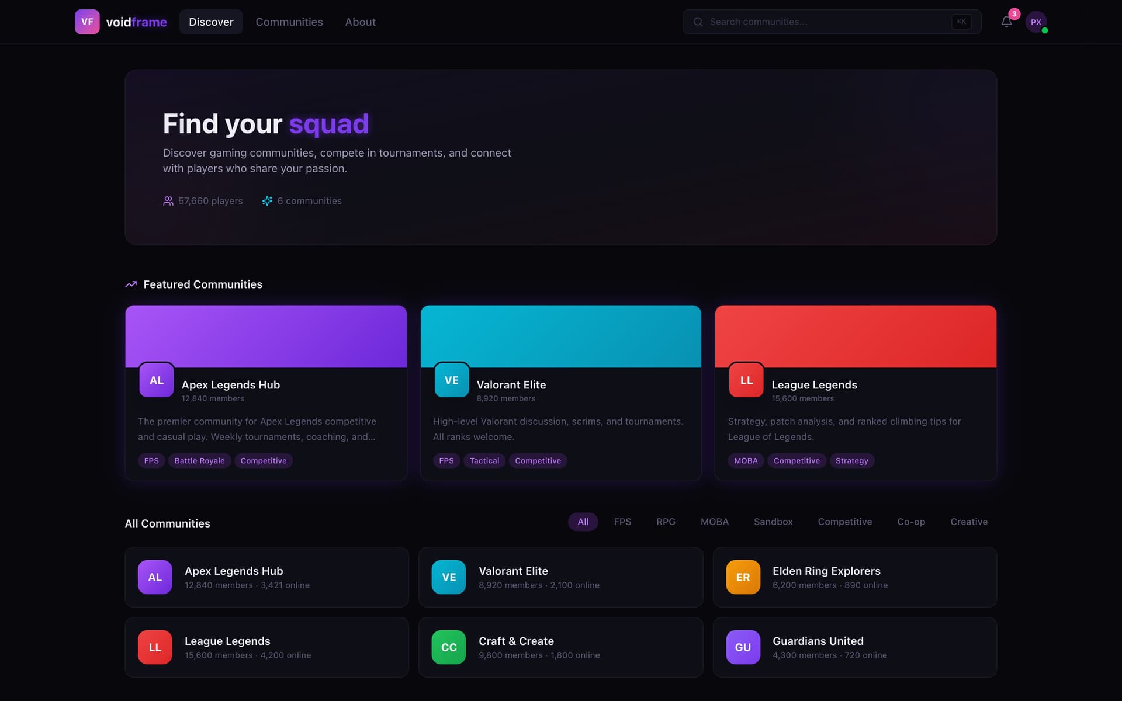Click Competitive tag on Apex Legends card

pyautogui.click(x=264, y=461)
